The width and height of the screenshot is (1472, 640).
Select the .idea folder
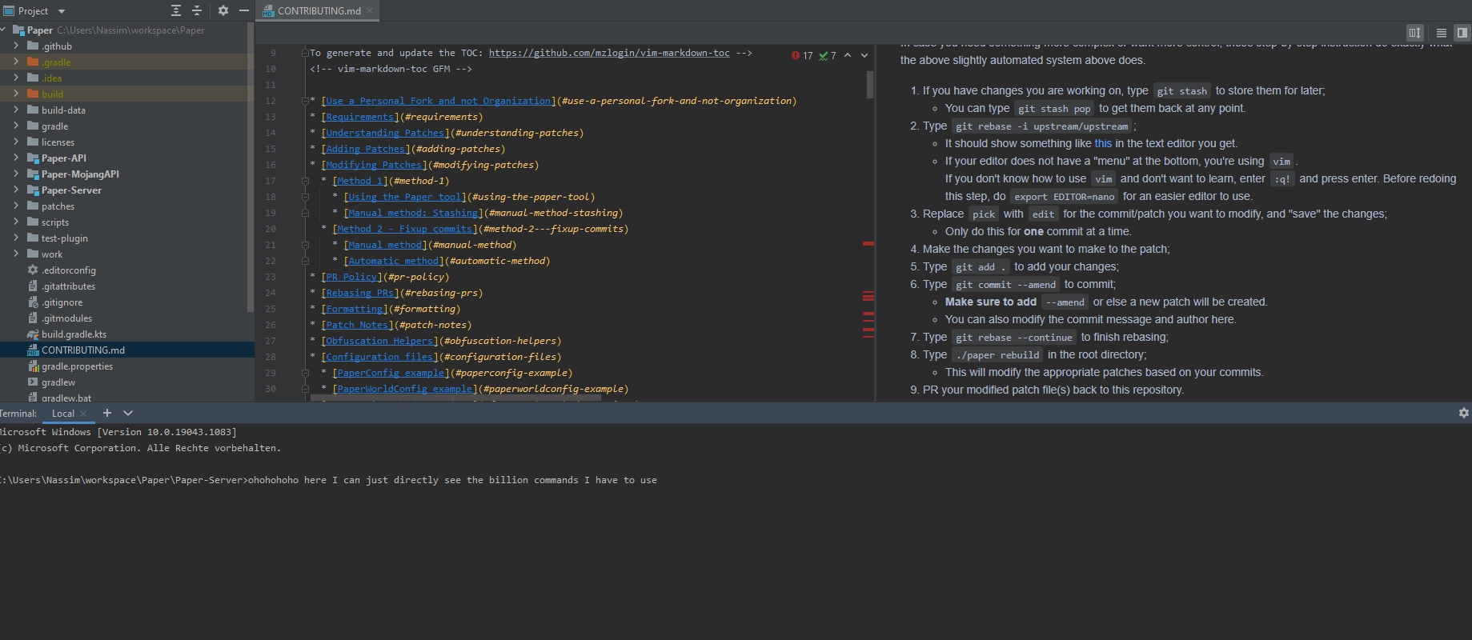point(51,78)
